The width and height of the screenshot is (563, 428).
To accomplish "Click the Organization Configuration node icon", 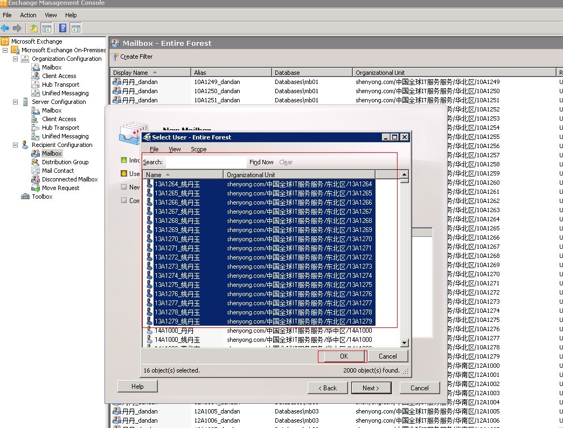I will 25,59.
